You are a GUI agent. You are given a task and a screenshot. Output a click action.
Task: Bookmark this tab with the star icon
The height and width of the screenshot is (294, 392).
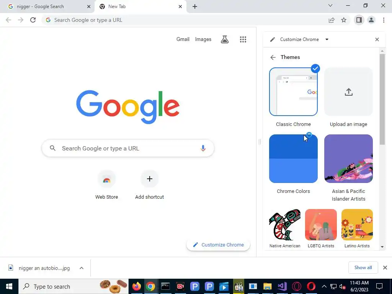344,20
